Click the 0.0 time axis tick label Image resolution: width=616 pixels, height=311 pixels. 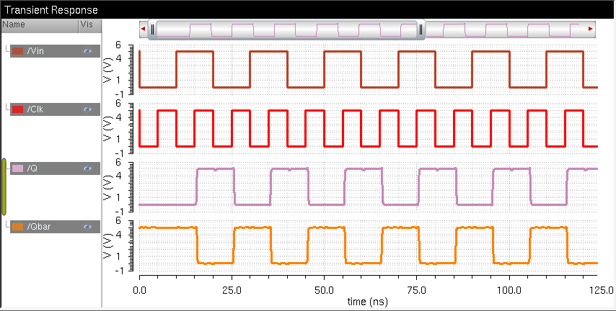tap(139, 291)
